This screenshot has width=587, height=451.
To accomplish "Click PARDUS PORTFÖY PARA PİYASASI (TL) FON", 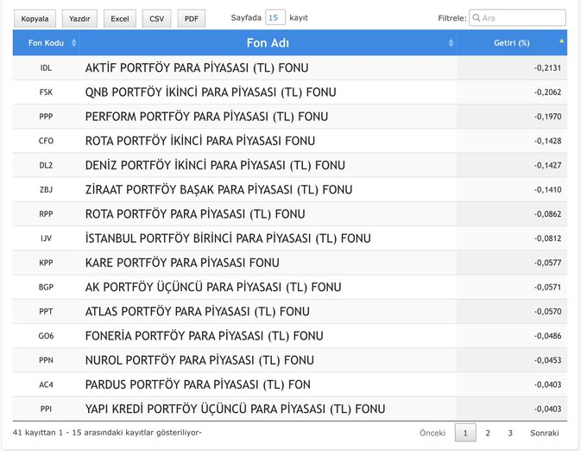I will pyautogui.click(x=198, y=384).
